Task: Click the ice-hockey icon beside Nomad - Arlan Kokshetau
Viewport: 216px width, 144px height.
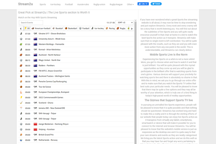Action: [x=21, y=50]
